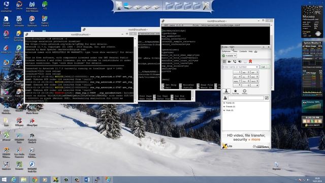Open the number history dropdown arrow in X-Lite

[x=257, y=67]
